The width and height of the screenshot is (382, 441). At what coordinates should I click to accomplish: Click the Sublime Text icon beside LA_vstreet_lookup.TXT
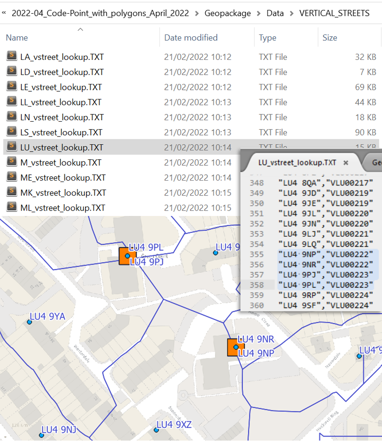11,57
